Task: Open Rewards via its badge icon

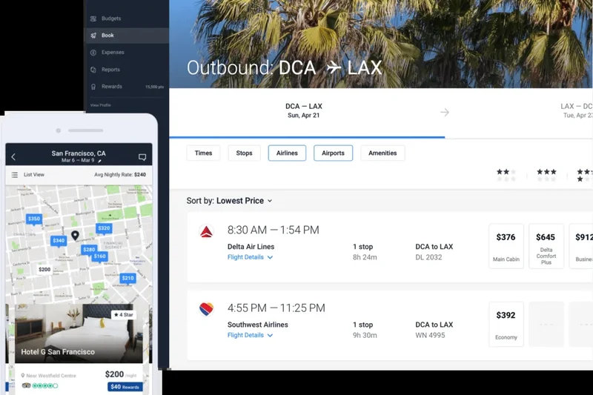Action: point(93,87)
